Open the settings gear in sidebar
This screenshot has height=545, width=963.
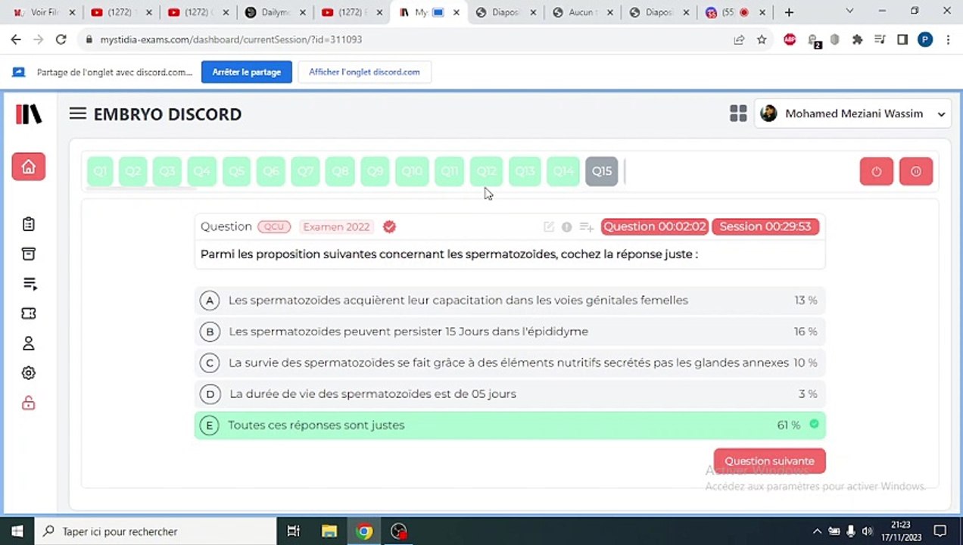[x=29, y=373]
